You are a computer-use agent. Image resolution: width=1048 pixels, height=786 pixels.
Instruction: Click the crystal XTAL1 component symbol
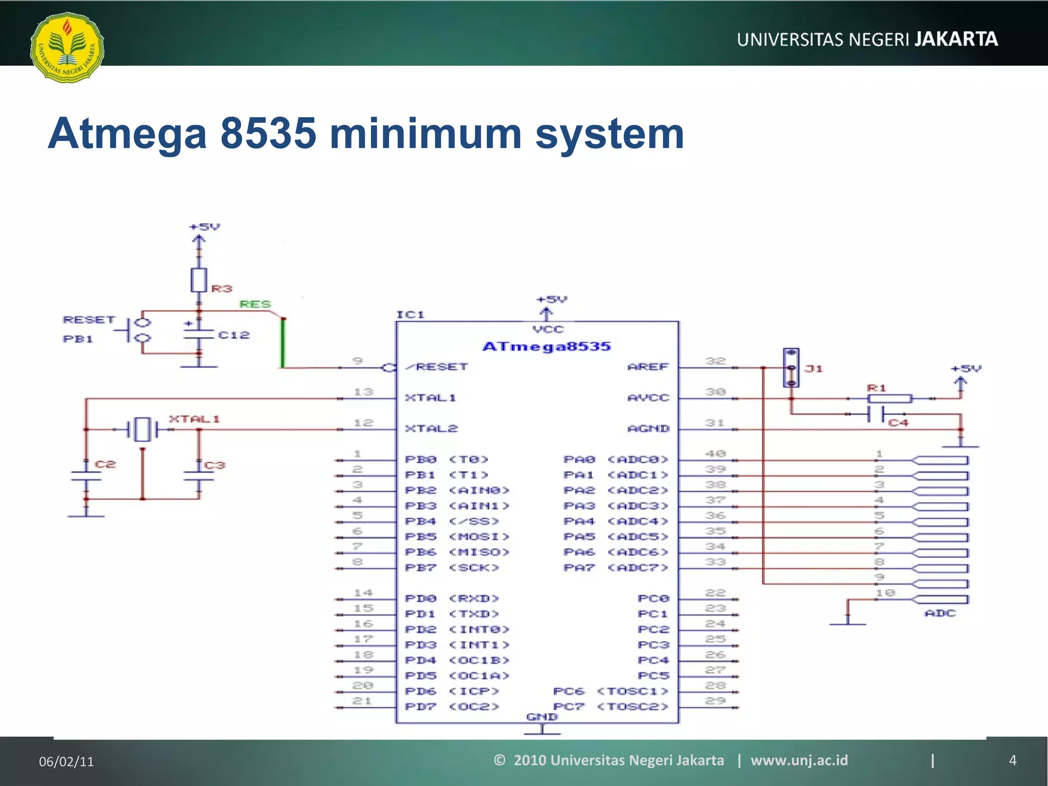click(x=143, y=429)
